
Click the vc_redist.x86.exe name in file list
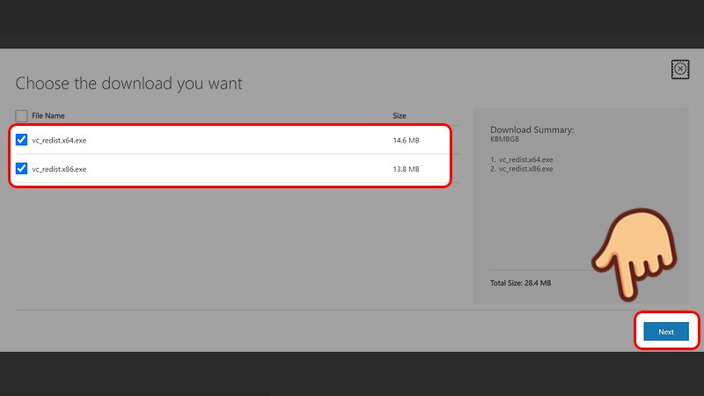tap(59, 169)
